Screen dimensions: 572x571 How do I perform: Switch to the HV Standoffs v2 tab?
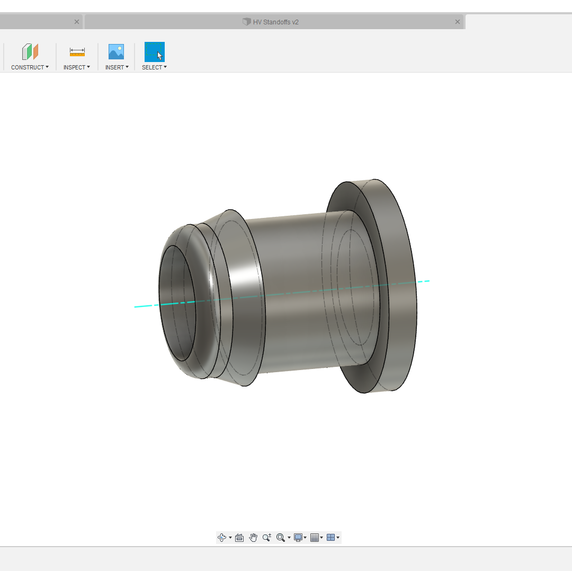(x=271, y=22)
